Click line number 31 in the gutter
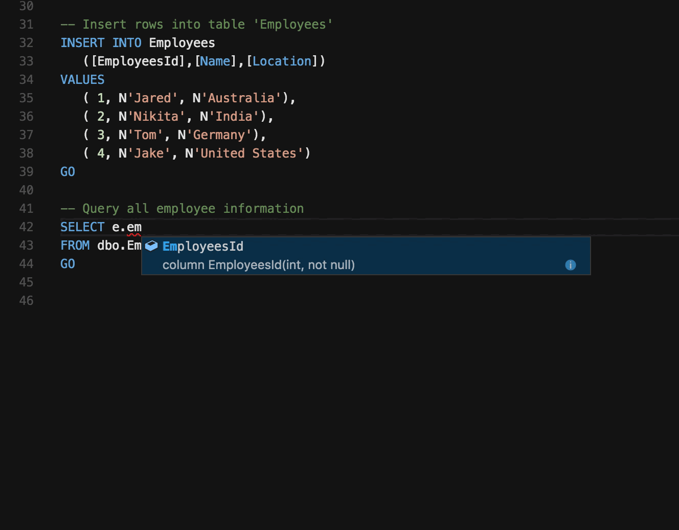Screen dimensions: 679x530 pyautogui.click(x=26, y=24)
